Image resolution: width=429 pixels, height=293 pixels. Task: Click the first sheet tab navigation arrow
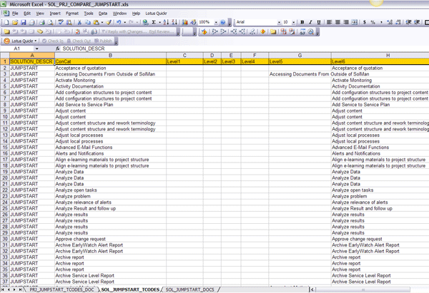click(x=3, y=289)
